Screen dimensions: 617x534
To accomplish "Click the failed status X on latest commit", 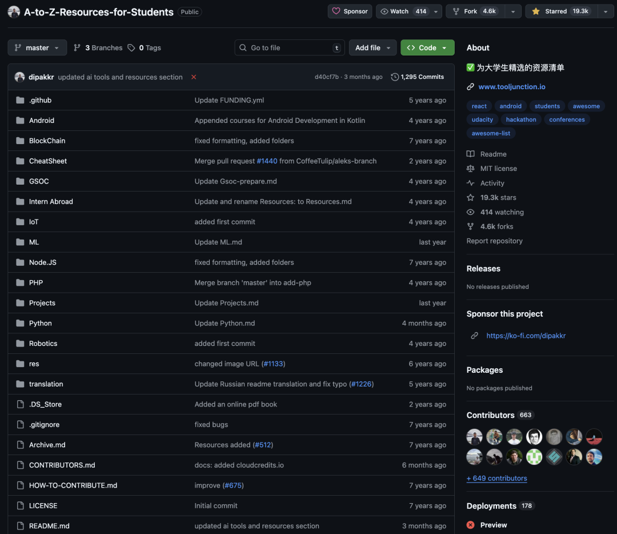I will tap(194, 77).
